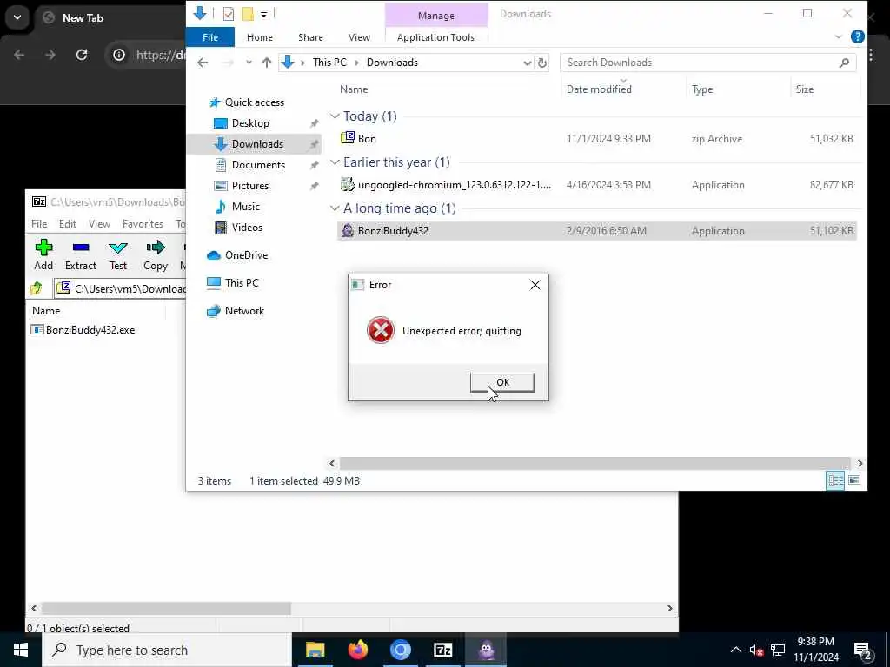
Task: Expand the Explorer ribbon chevron
Action: click(x=839, y=36)
